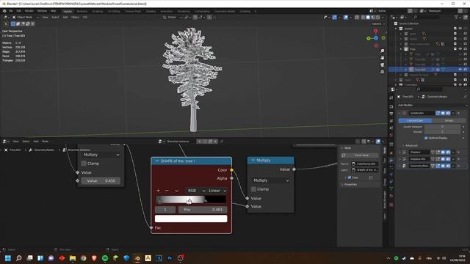
Task: Toggle Displace modifier viewport display
Action: click(443, 153)
